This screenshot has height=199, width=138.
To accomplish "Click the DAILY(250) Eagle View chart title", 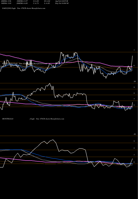I will [24, 8].
